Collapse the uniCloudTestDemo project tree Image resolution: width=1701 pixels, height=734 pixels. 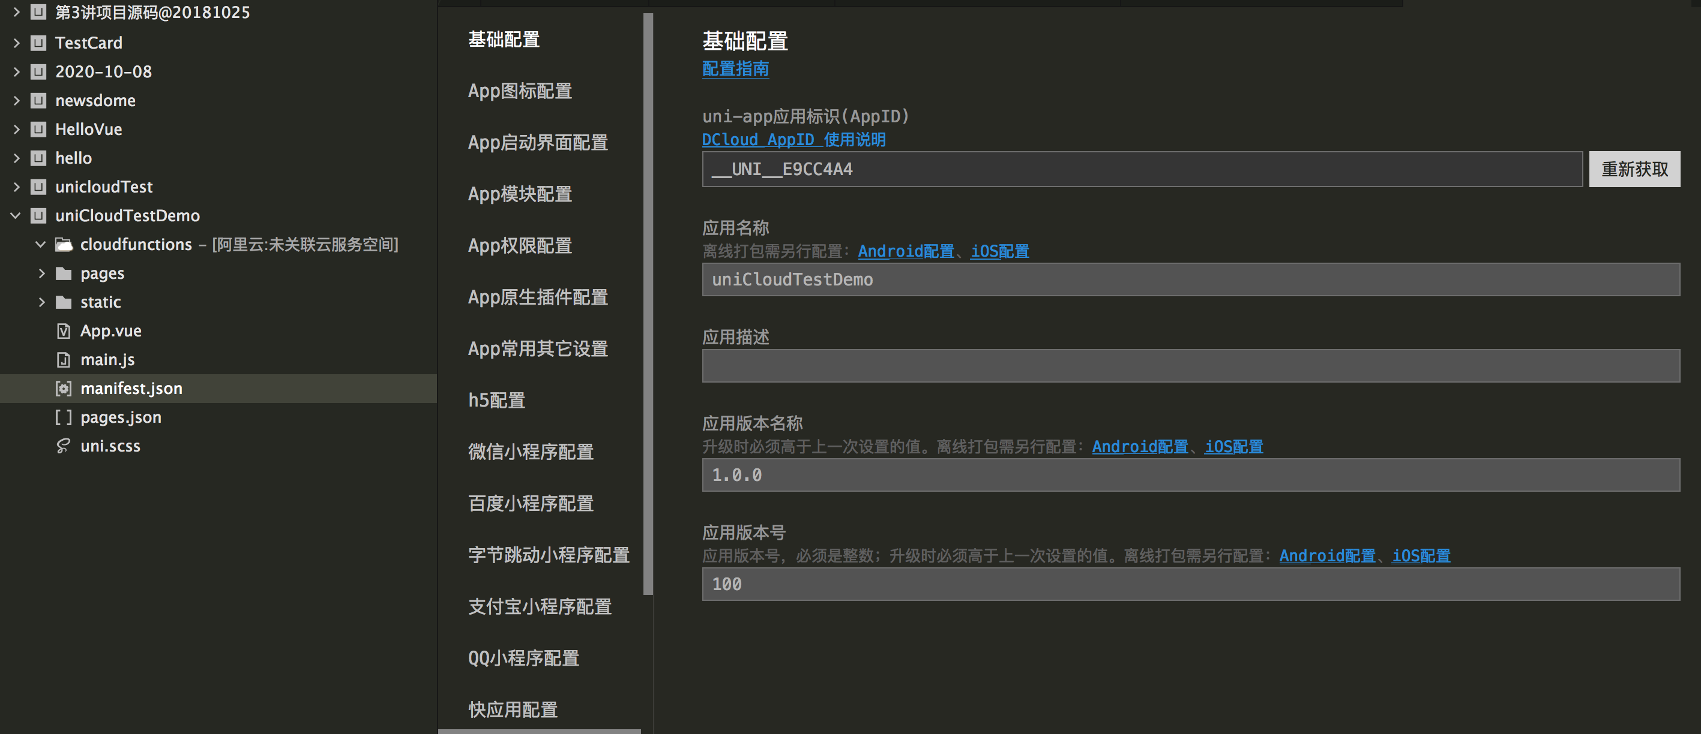tap(16, 215)
